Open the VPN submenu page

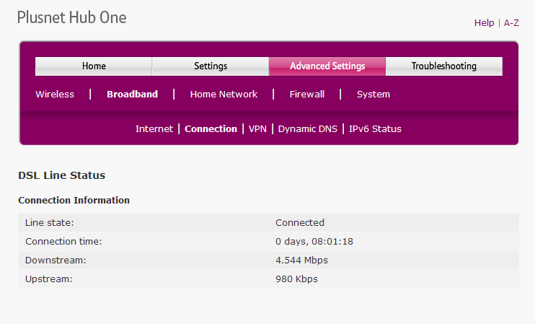coord(257,129)
